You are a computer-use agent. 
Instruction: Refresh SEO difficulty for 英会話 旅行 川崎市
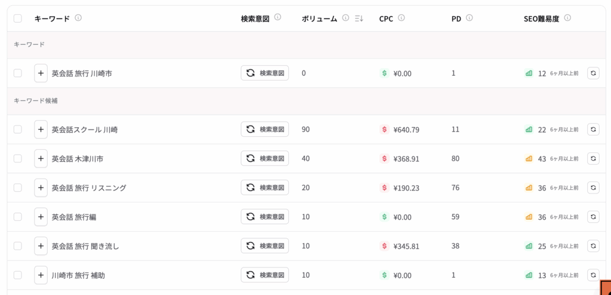pyautogui.click(x=593, y=73)
